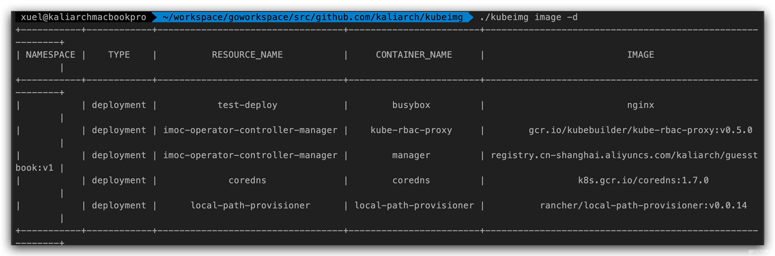Click imoc-operator-controller-manager in manager row

click(x=250, y=155)
